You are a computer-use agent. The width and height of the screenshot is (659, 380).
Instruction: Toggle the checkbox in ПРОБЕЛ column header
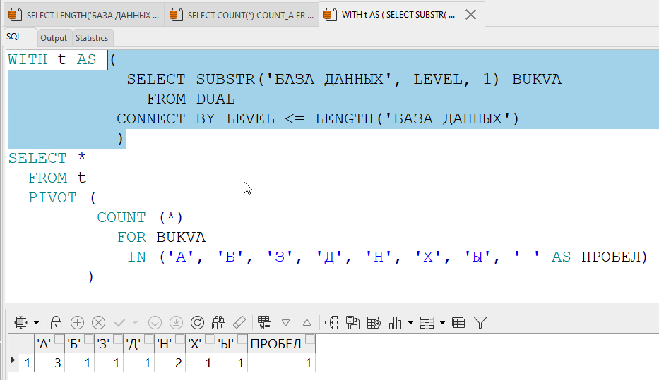tap(309, 341)
